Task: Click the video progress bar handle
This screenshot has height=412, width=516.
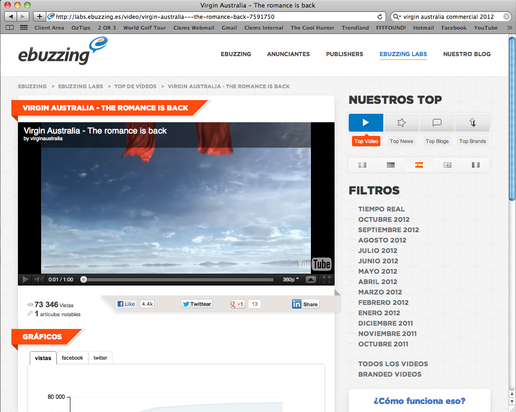Action: click(x=84, y=279)
